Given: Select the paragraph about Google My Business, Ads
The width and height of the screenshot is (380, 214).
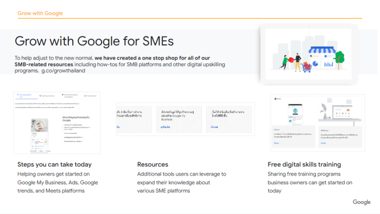Looking at the screenshot, I should pyautogui.click(x=58, y=183).
